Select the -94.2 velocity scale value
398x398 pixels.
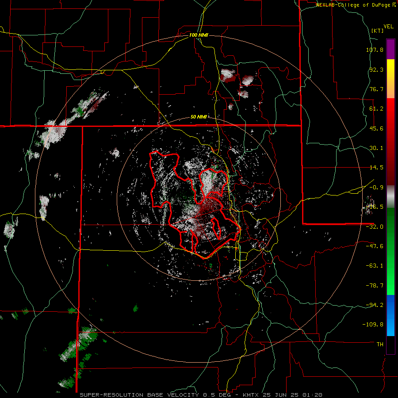375,305
